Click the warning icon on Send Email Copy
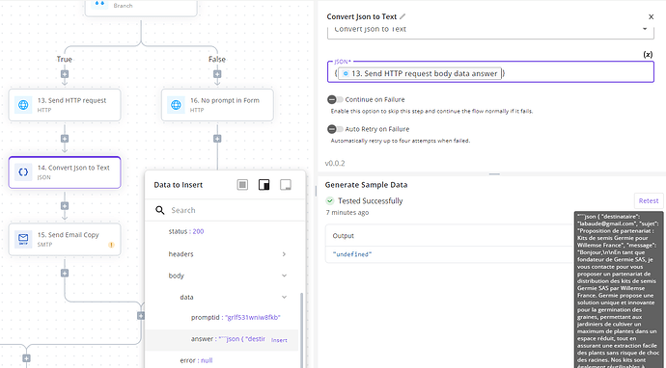Image resolution: width=666 pixels, height=368 pixels. 111,245
